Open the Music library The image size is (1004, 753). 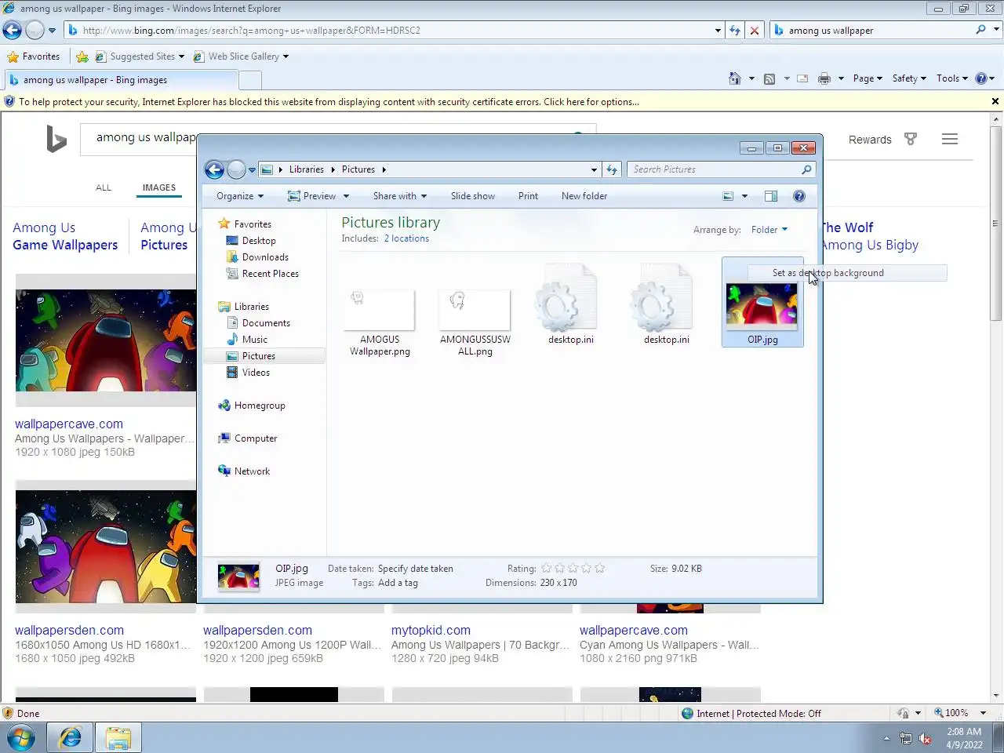click(255, 340)
